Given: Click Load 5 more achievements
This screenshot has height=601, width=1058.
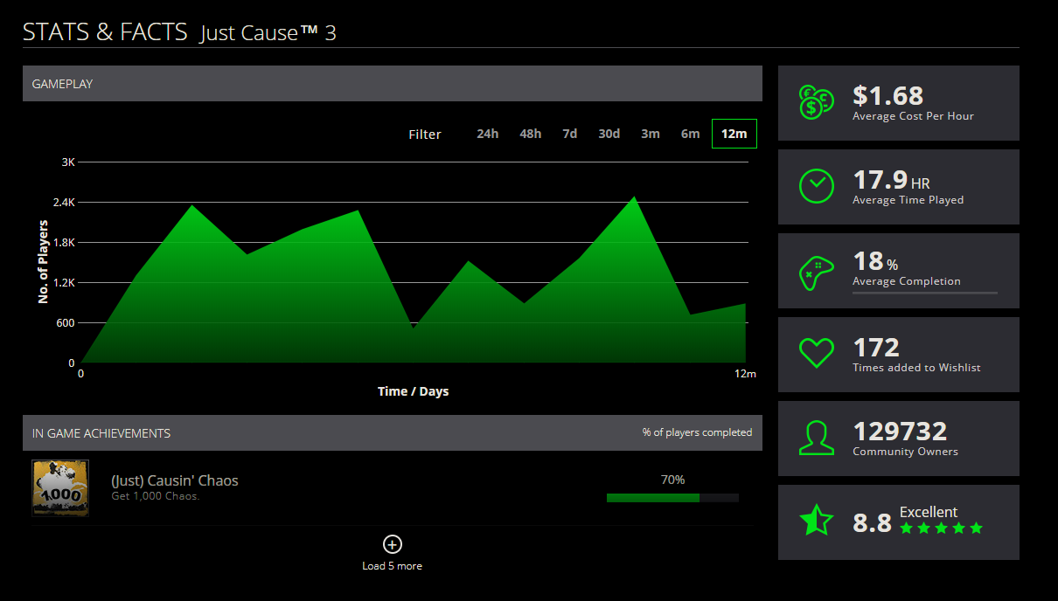Looking at the screenshot, I should coord(392,566).
